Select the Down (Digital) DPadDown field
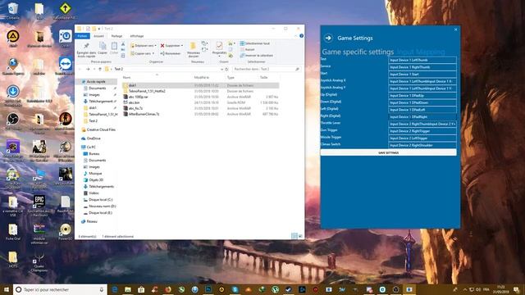Image resolution: width=525 pixels, height=295 pixels. [422, 102]
